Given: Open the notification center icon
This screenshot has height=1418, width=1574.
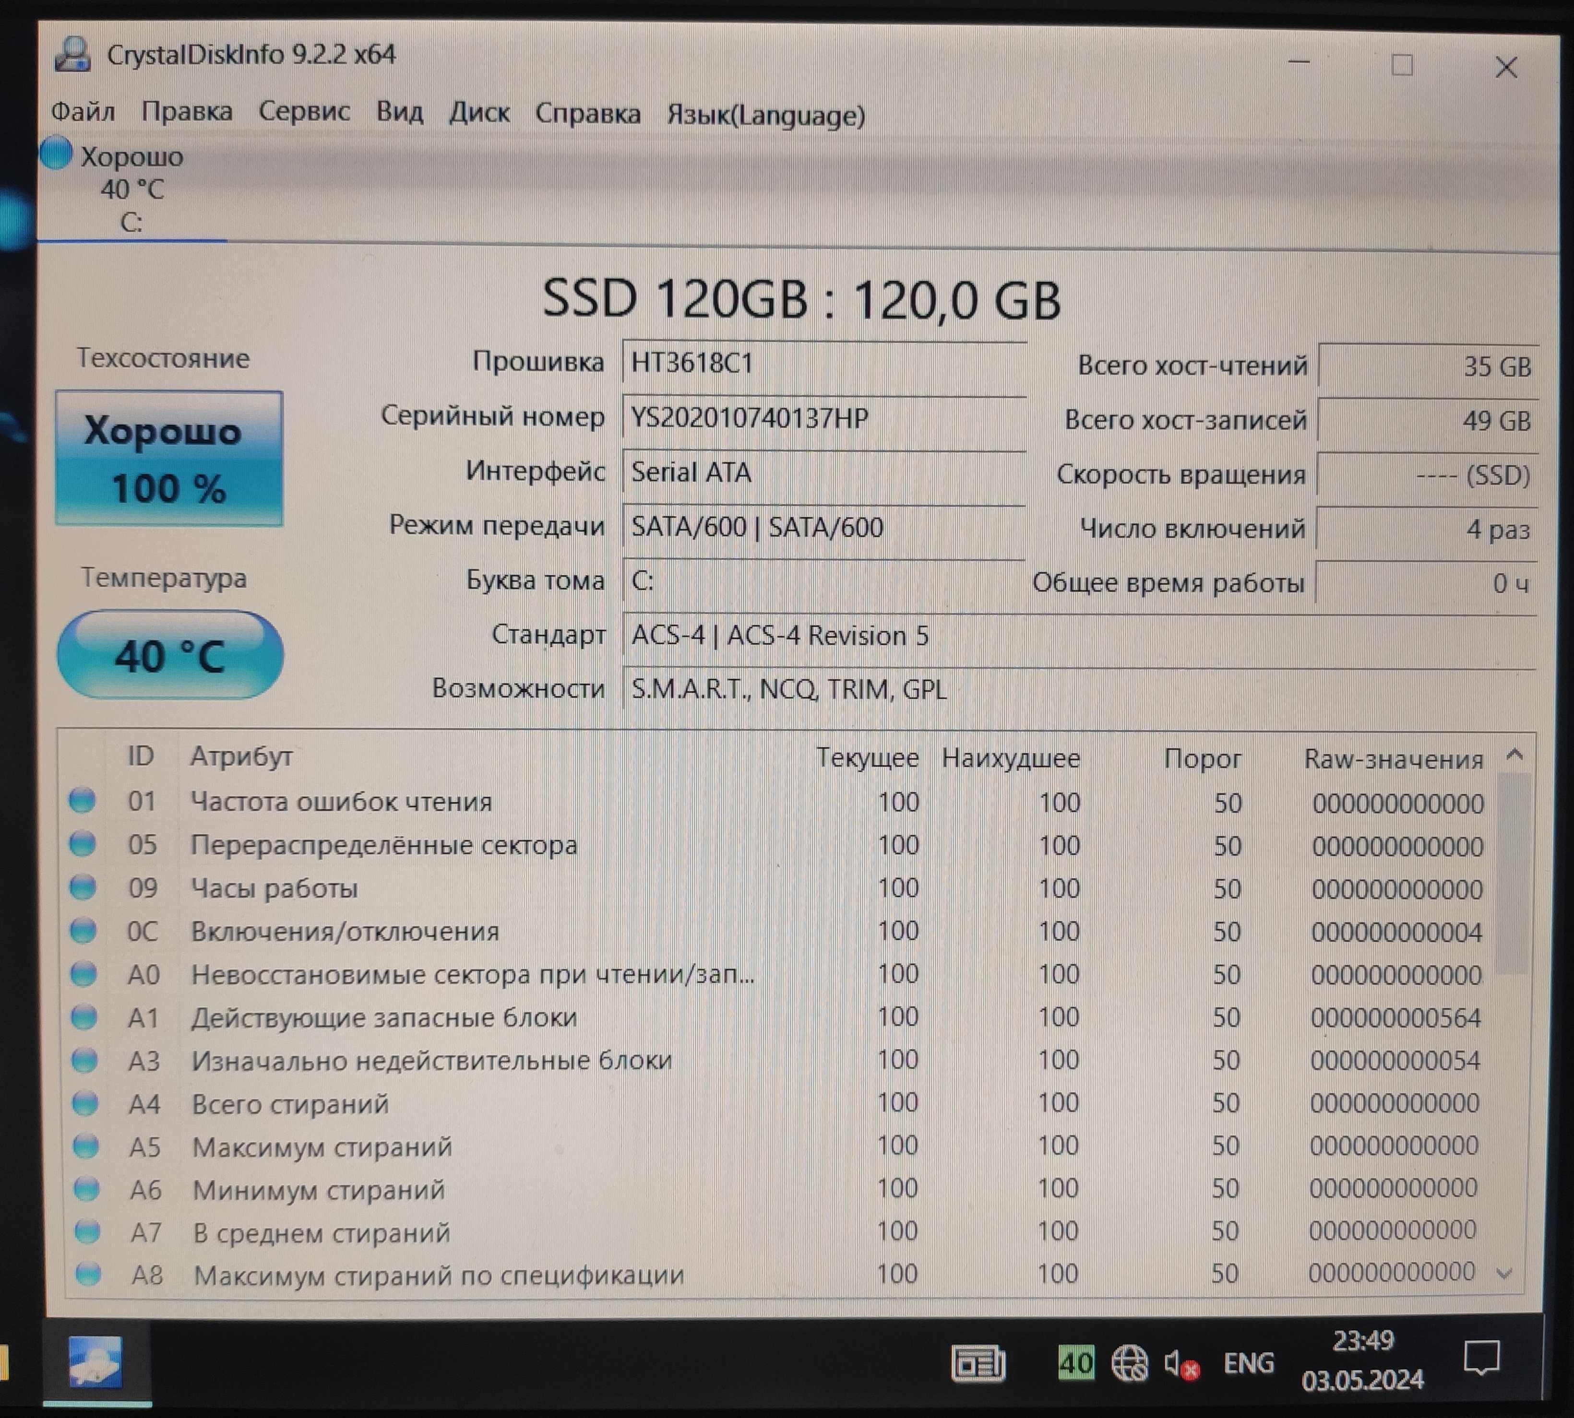Looking at the screenshot, I should coord(1482,1359).
